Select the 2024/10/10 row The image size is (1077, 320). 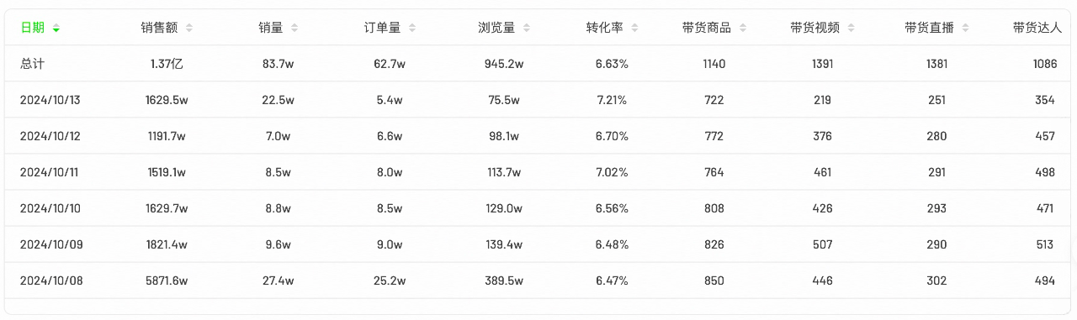pos(538,208)
